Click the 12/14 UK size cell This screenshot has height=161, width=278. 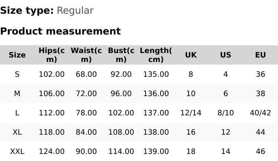pyautogui.click(x=191, y=113)
